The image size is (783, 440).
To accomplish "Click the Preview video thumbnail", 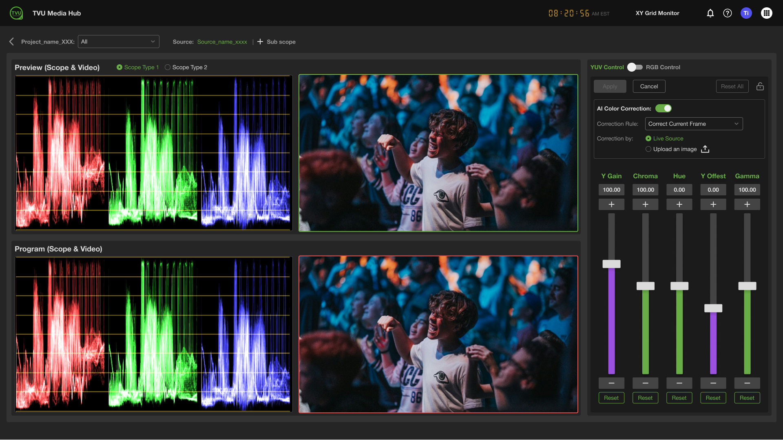I will pyautogui.click(x=438, y=153).
